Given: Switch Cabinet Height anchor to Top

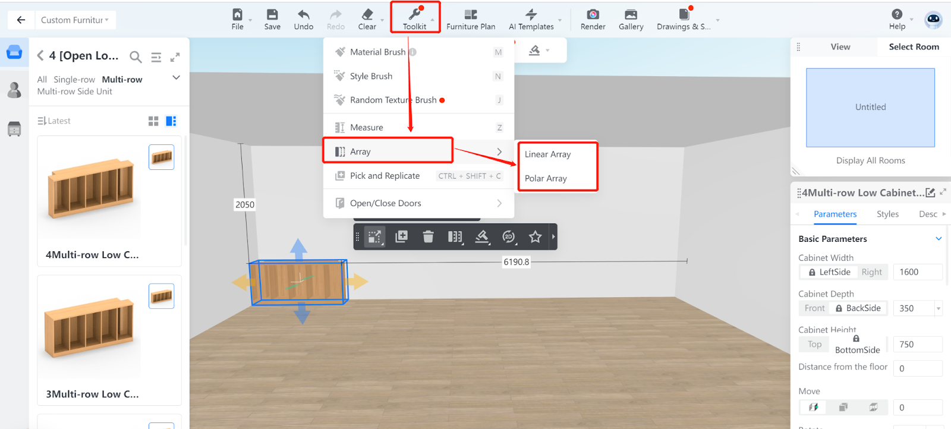Looking at the screenshot, I should [x=814, y=345].
